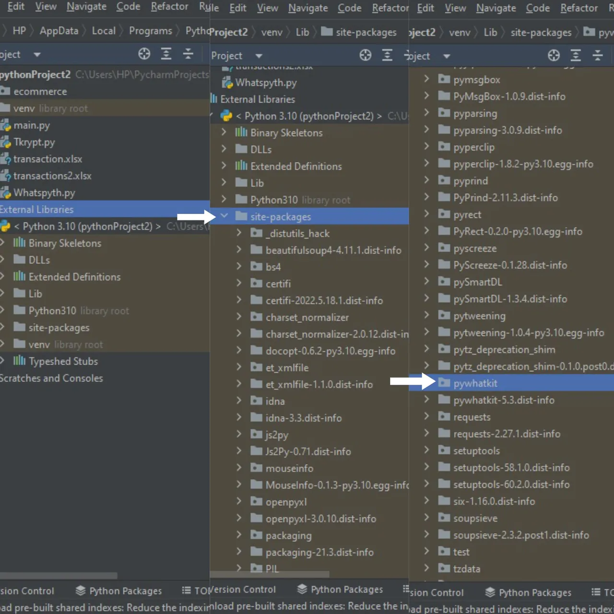Open View menu in middle window
Screen dimensions: 614x614
click(x=267, y=8)
